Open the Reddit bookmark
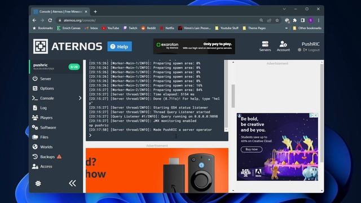The height and width of the screenshot is (203, 361). coord(148,28)
